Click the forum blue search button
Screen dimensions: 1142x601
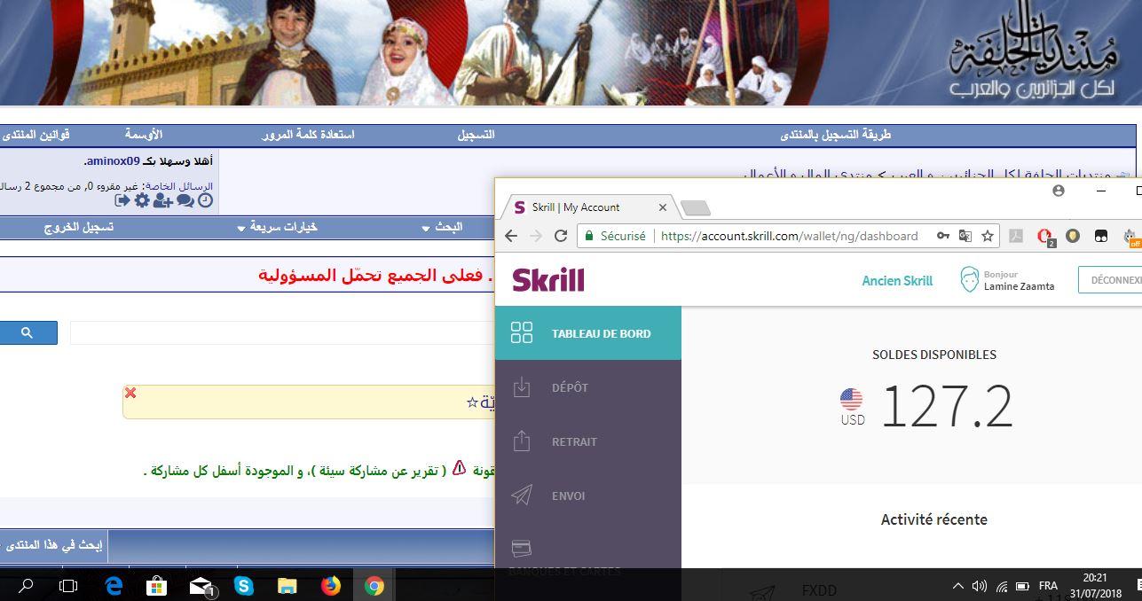(x=27, y=332)
